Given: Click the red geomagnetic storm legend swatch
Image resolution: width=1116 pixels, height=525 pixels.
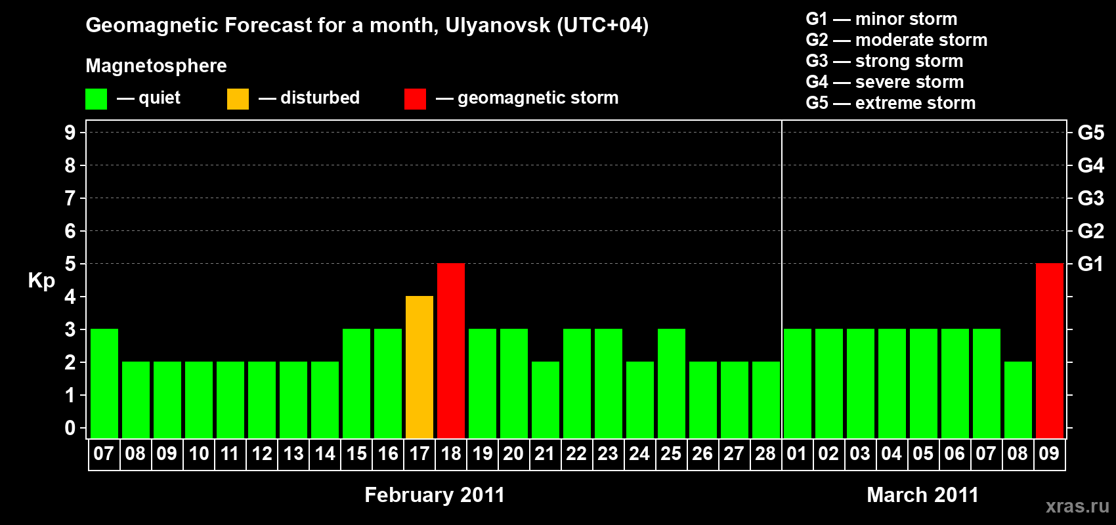Looking at the screenshot, I should (416, 99).
